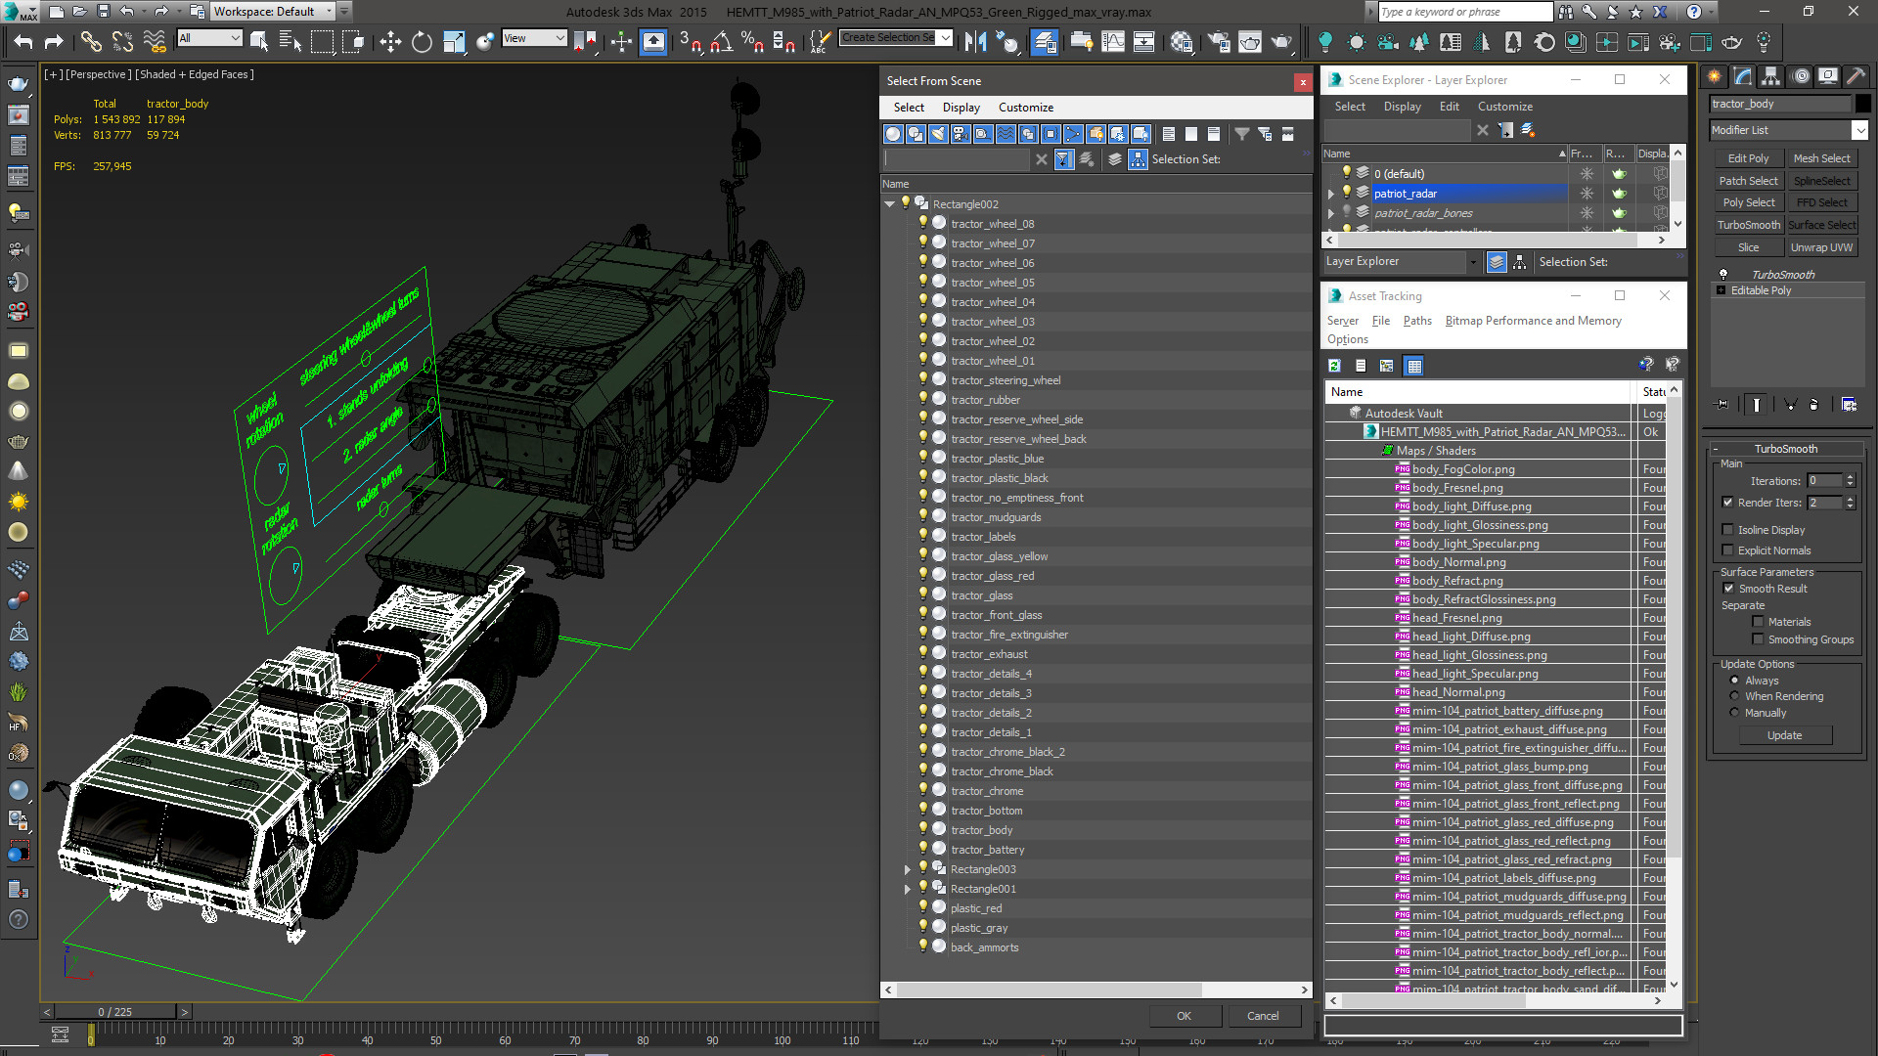Click the TurboSmooth Update button
Viewport: 1878px width, 1056px height.
point(1784,735)
